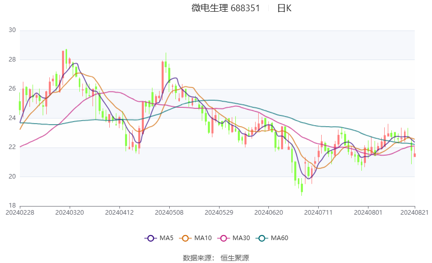Click the 20240711 date axis label
Image resolution: width=432 pixels, height=263 pixels.
click(319, 213)
